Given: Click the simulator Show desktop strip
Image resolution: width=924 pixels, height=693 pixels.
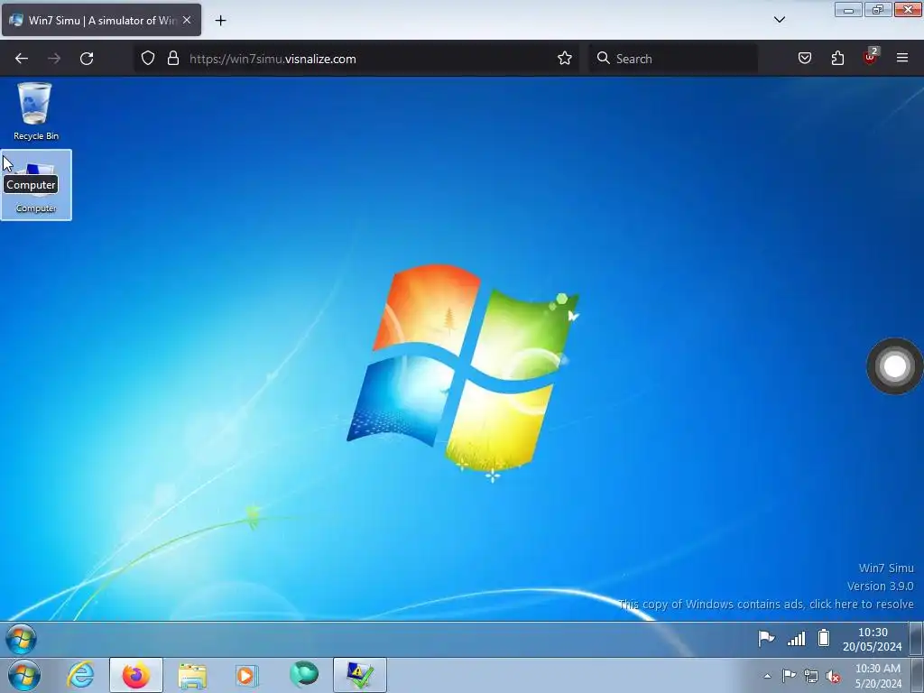Looking at the screenshot, I should [x=917, y=639].
